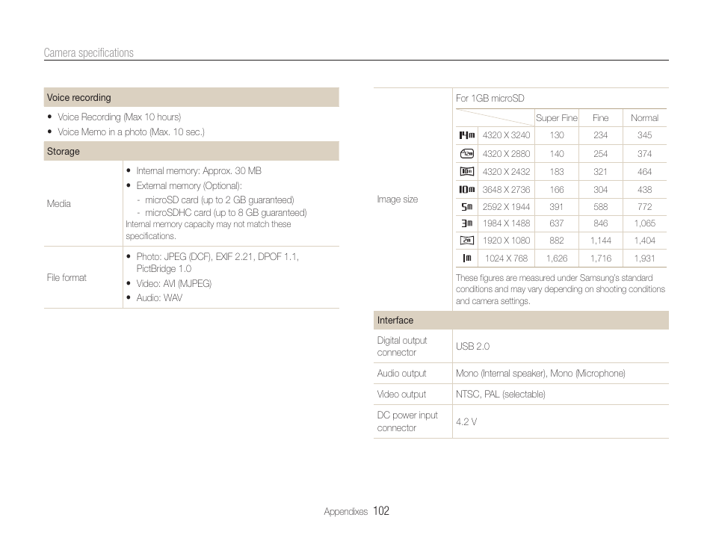Screen dimensions: 713x538
Task: Click the 1m image size icon
Action: (467, 259)
